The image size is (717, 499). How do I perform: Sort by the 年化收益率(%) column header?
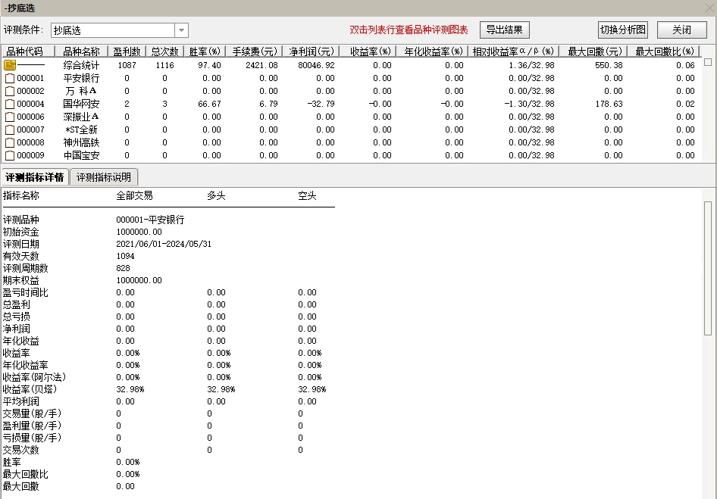433,51
